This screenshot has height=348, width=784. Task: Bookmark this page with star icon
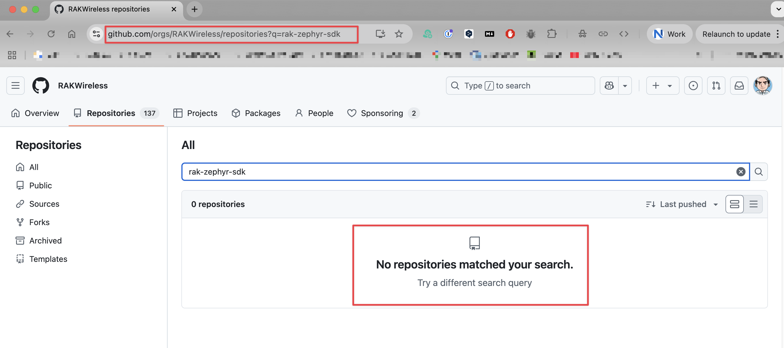pos(399,34)
